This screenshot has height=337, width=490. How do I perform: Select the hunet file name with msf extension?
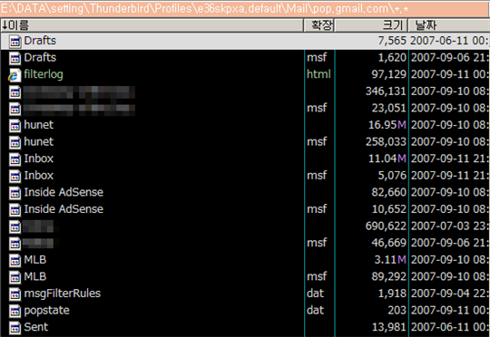(x=39, y=141)
